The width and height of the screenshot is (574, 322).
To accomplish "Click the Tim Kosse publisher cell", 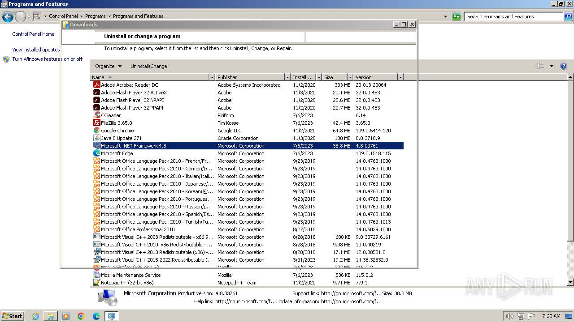I will (228, 123).
